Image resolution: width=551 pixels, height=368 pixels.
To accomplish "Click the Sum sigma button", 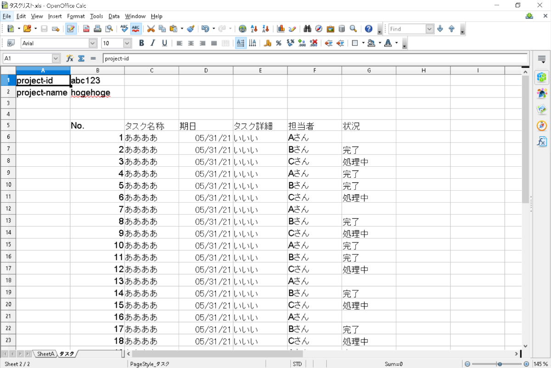I will click(81, 58).
